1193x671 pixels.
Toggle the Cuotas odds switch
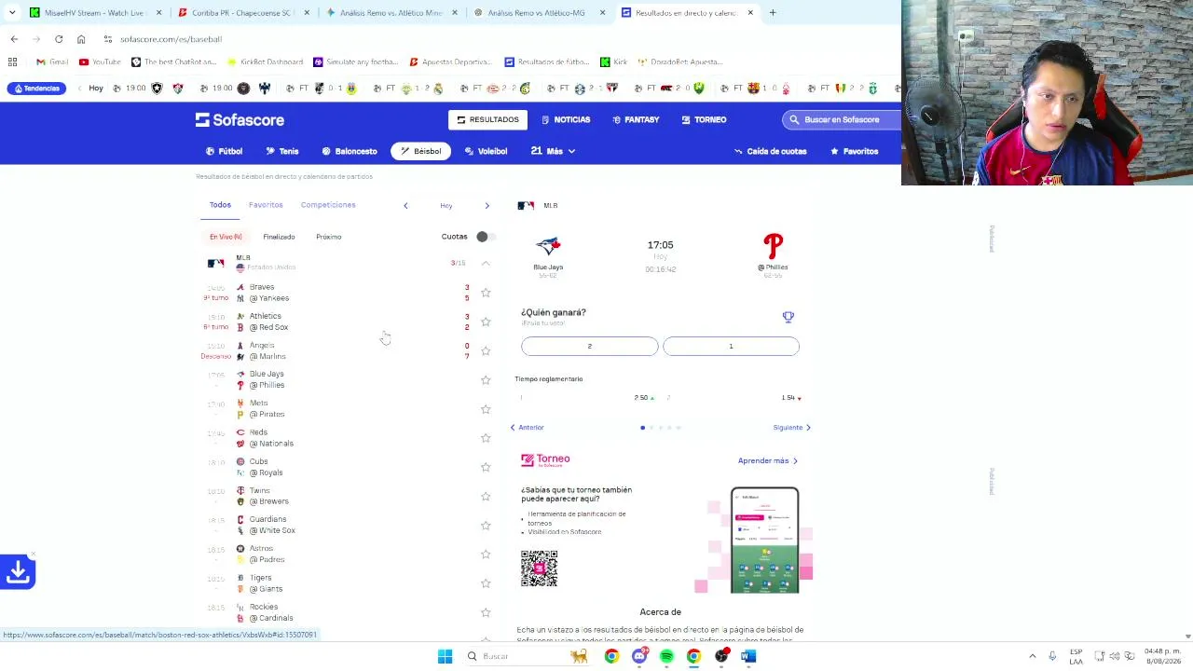pos(486,237)
